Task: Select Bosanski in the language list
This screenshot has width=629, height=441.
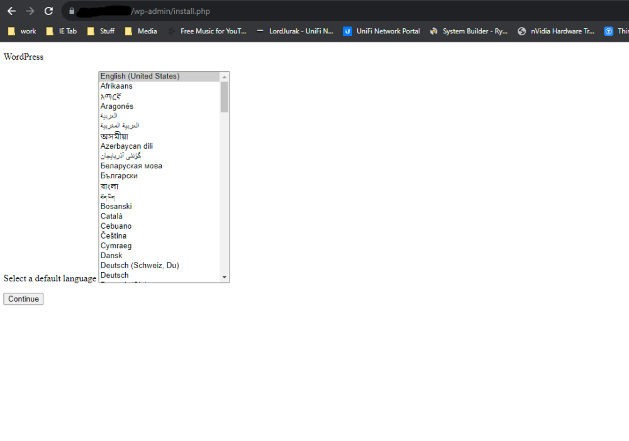Action: (159, 206)
